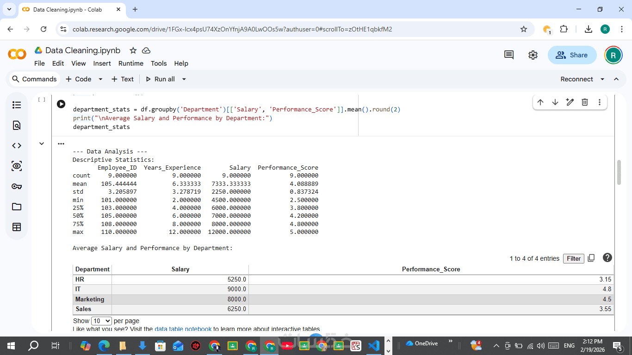Open the Runtime menu
The image size is (632, 355).
pyautogui.click(x=131, y=63)
